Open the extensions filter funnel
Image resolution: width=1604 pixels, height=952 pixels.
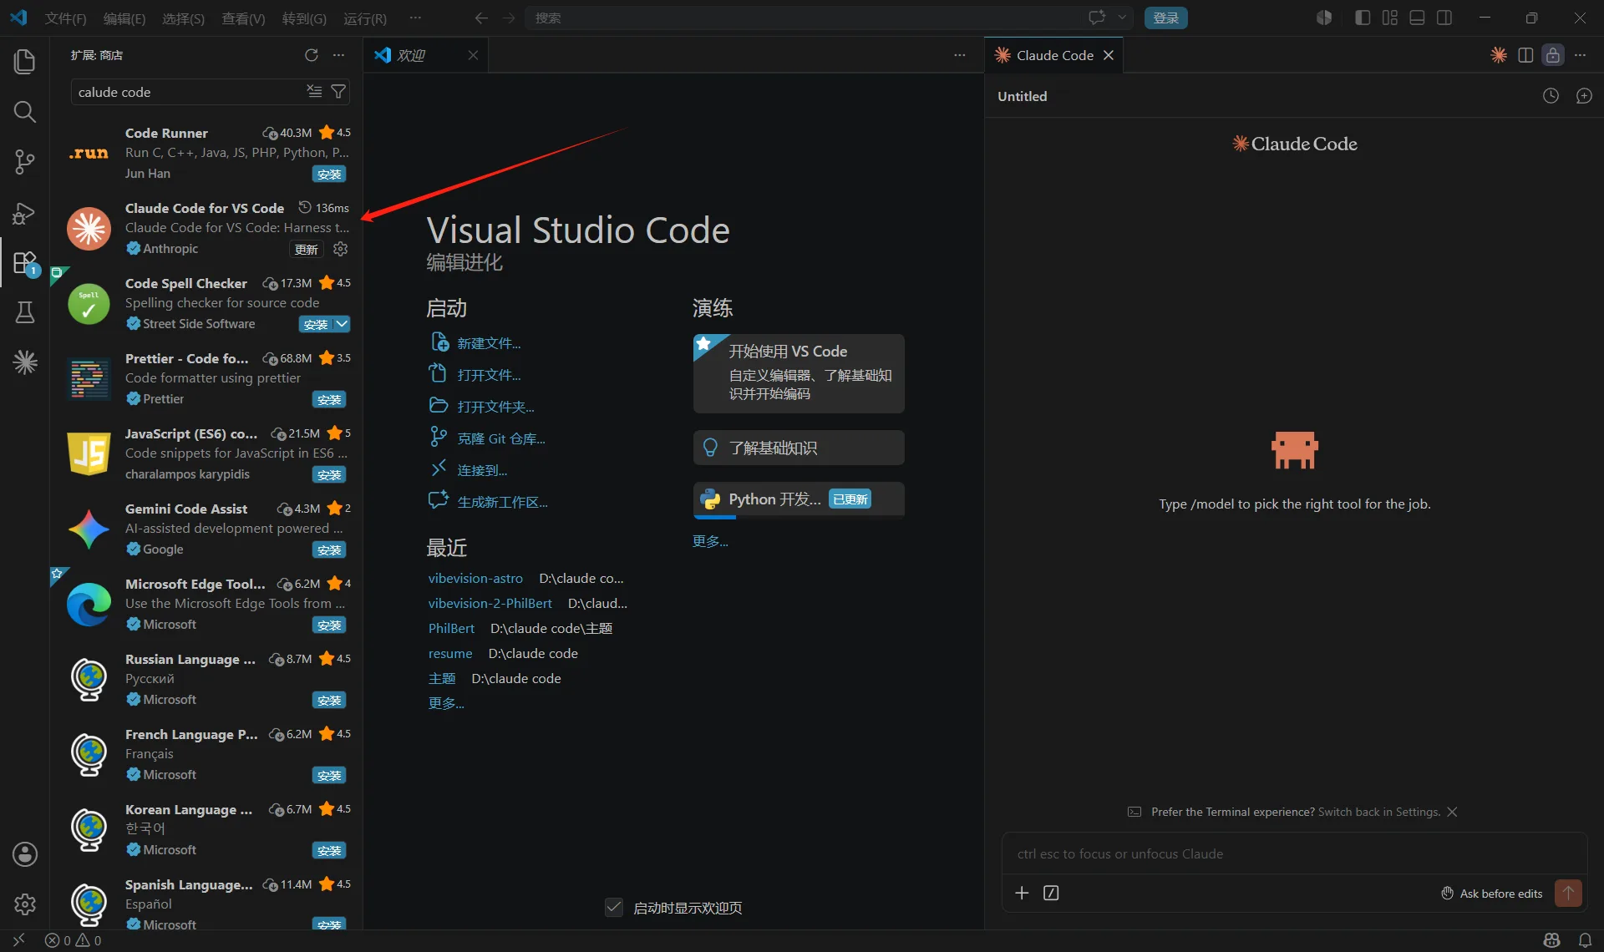point(338,92)
